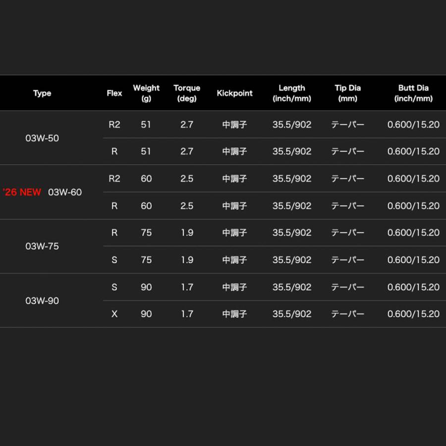Select weight 90 in the 03W-90 S row
The image size is (446, 446).
point(146,287)
